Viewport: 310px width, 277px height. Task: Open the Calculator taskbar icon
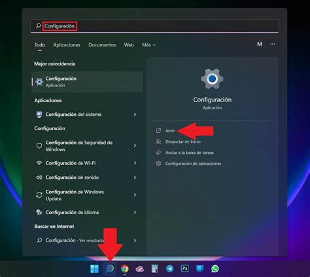coord(154,268)
